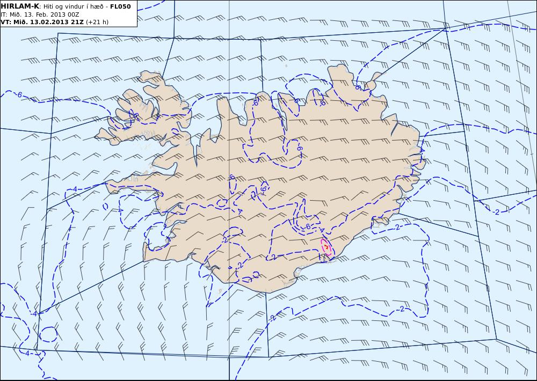Click the bold "FL050" flight level label

pos(120,6)
